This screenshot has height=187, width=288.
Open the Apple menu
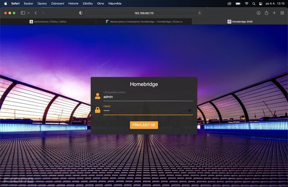click(5, 3)
